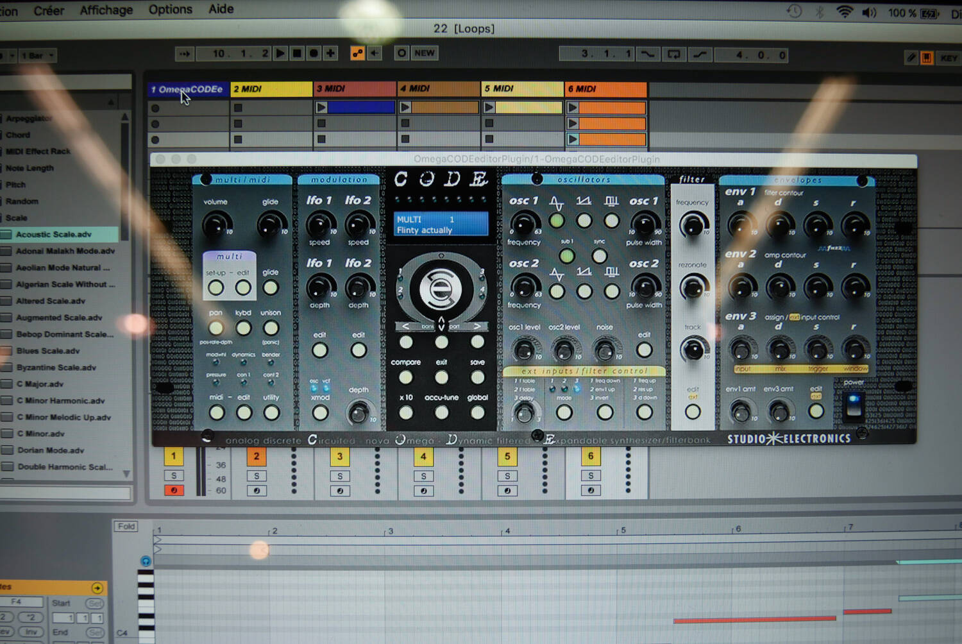Launch the first clip in track 5 MIDI

489,107
